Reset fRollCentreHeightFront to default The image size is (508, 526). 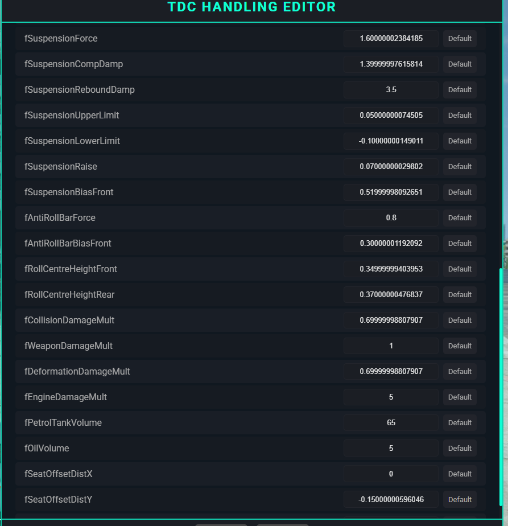pos(460,269)
